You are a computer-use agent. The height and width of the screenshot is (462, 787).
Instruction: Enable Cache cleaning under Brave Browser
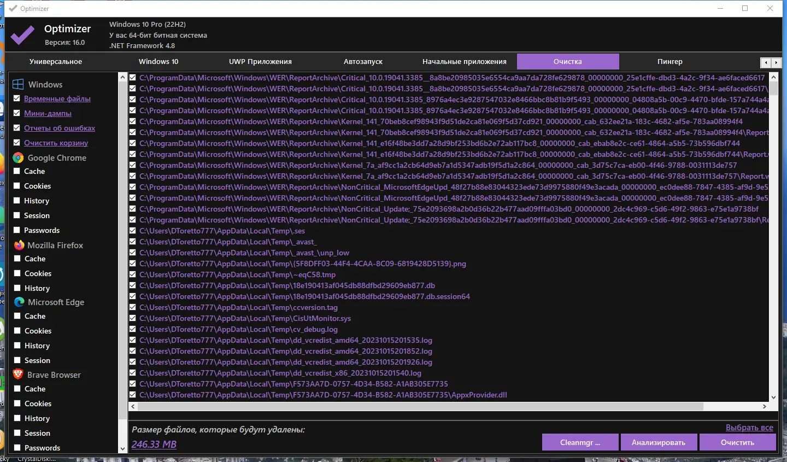(x=17, y=389)
